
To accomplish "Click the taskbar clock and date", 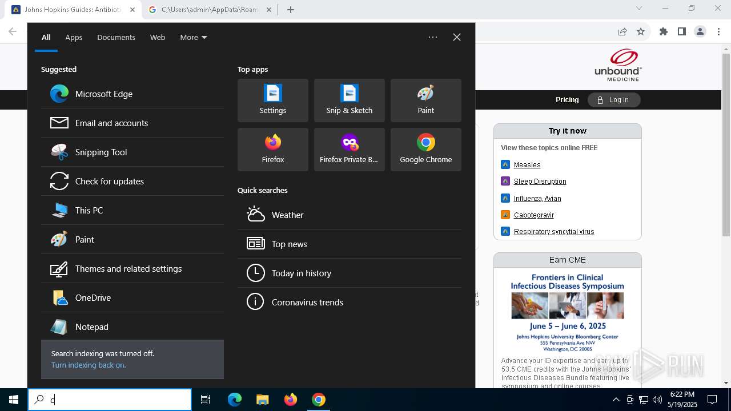I will [682, 400].
